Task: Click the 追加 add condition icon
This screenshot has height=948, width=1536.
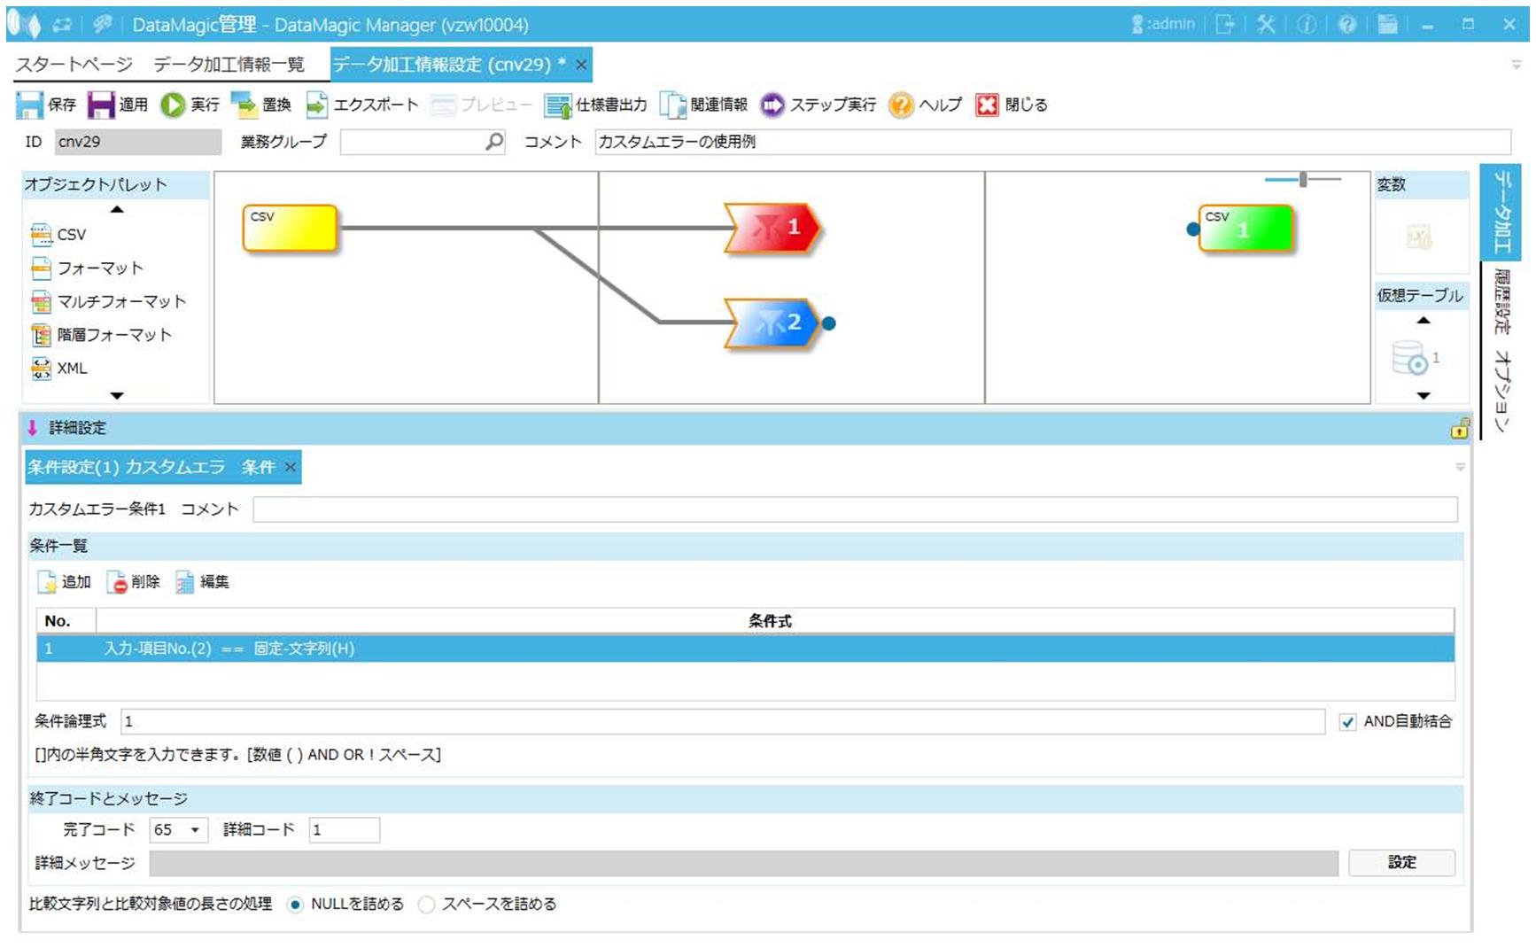Action: coord(48,582)
